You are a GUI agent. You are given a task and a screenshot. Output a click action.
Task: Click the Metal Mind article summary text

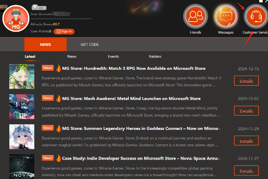coord(131,112)
